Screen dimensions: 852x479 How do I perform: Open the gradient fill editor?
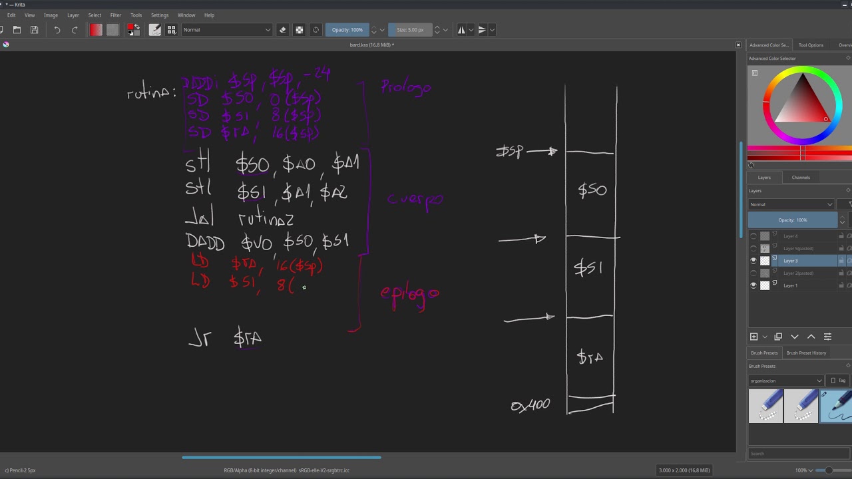pos(96,29)
